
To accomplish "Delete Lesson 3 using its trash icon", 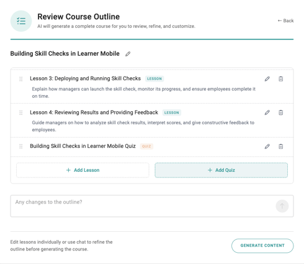I will (280, 79).
